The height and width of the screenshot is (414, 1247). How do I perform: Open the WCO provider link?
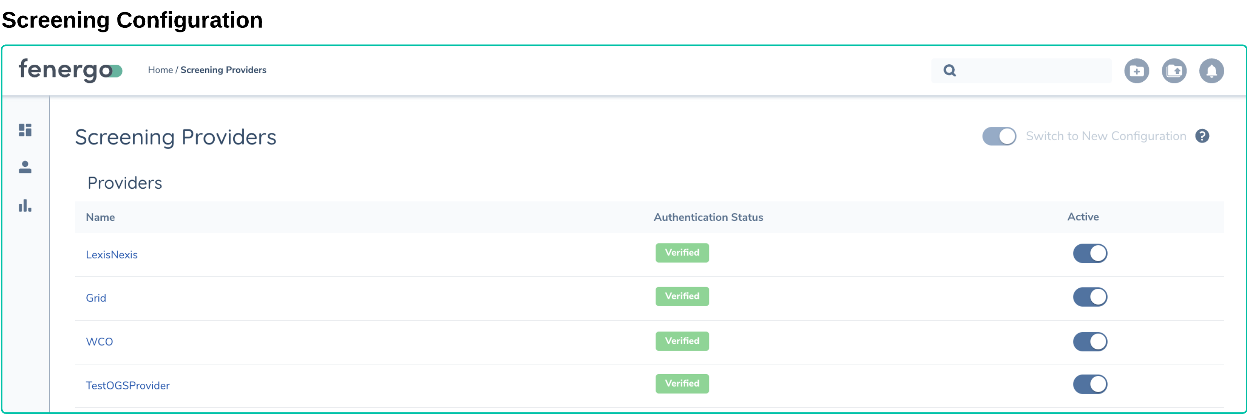pyautogui.click(x=99, y=342)
